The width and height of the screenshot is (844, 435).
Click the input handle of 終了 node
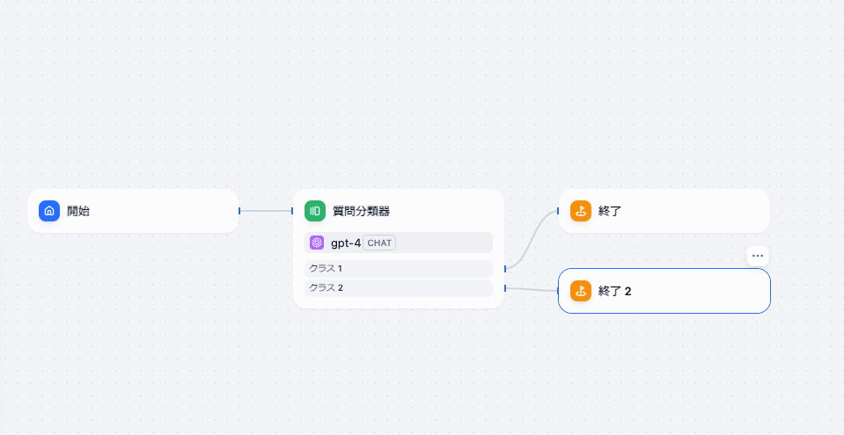pos(558,211)
